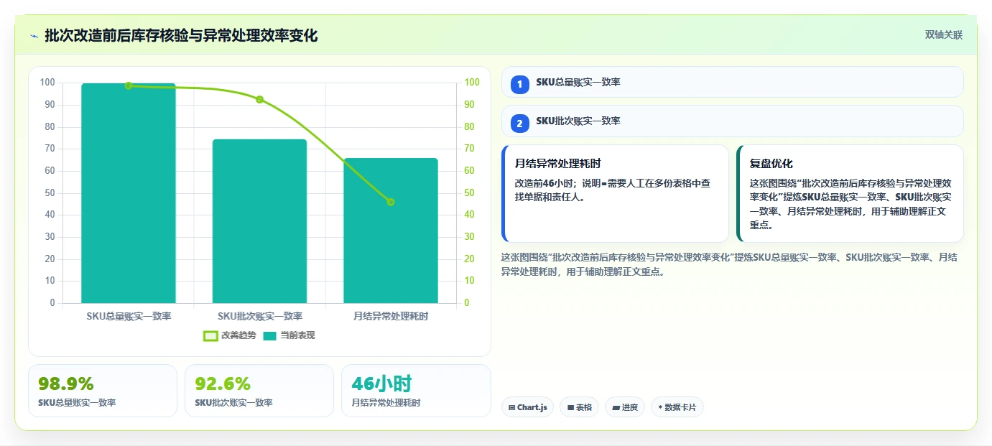Image resolution: width=992 pixels, height=446 pixels.
Task: Click the label under 98.9%
Action: [x=77, y=403]
